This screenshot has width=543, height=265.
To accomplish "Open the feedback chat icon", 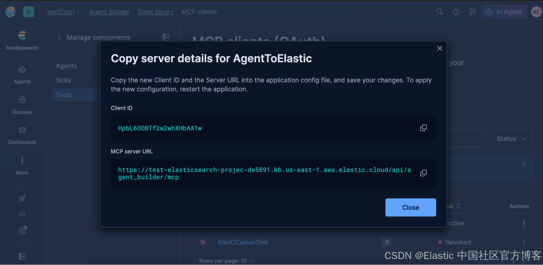I will pos(472,12).
